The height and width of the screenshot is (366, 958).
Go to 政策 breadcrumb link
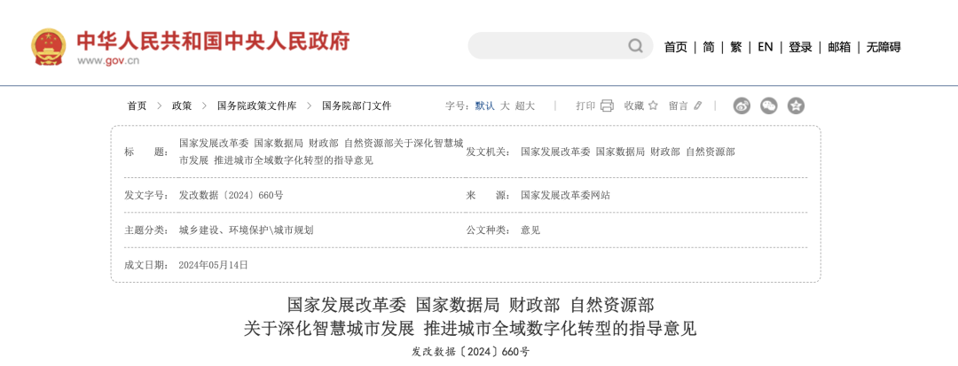tap(182, 105)
